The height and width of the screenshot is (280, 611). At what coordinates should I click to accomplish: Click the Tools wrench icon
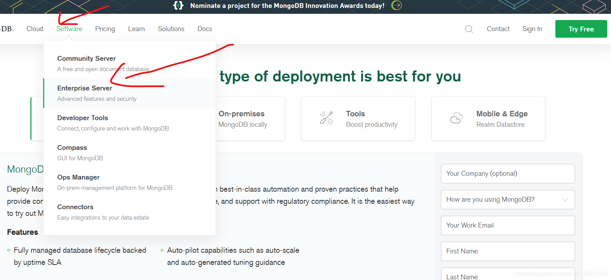(326, 118)
